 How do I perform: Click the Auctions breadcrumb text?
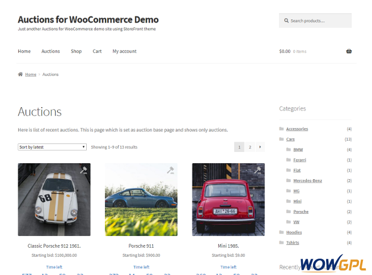50,74
